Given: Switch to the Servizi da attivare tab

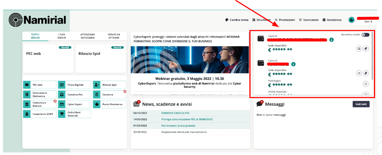Looking at the screenshot, I should click(x=114, y=36).
